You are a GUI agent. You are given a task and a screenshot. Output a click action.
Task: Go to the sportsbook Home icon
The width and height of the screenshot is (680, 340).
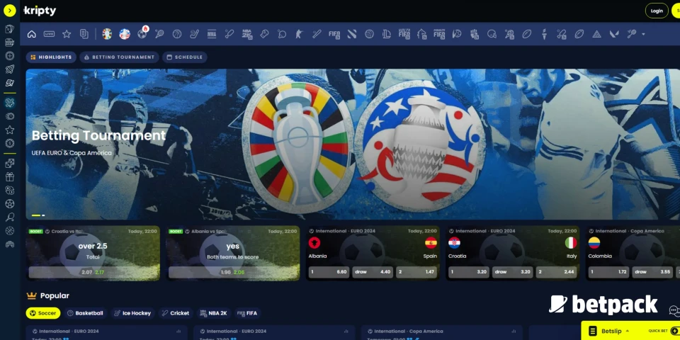[31, 33]
